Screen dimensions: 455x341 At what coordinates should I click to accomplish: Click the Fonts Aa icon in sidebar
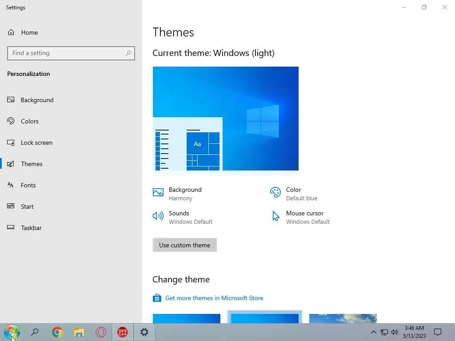coord(11,185)
